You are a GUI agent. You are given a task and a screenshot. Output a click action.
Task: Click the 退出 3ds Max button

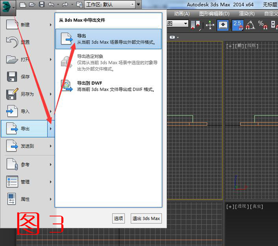pyautogui.click(x=146, y=218)
